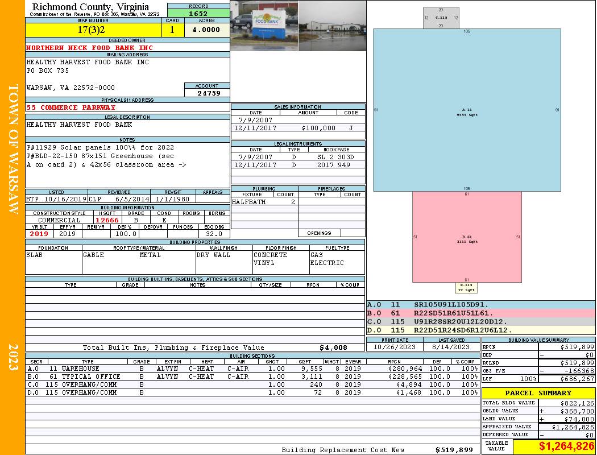Click the LAND VALUE $74,000

pos(579,419)
